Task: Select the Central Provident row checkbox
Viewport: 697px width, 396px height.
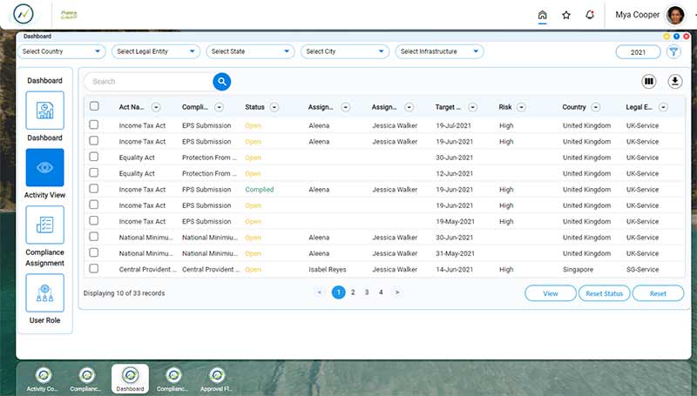Action: (94, 269)
